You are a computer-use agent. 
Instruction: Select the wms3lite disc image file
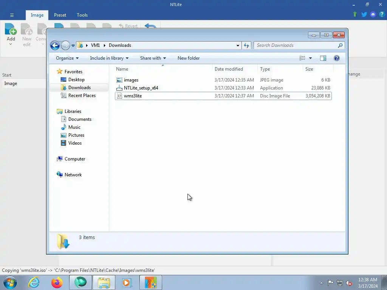(223, 96)
